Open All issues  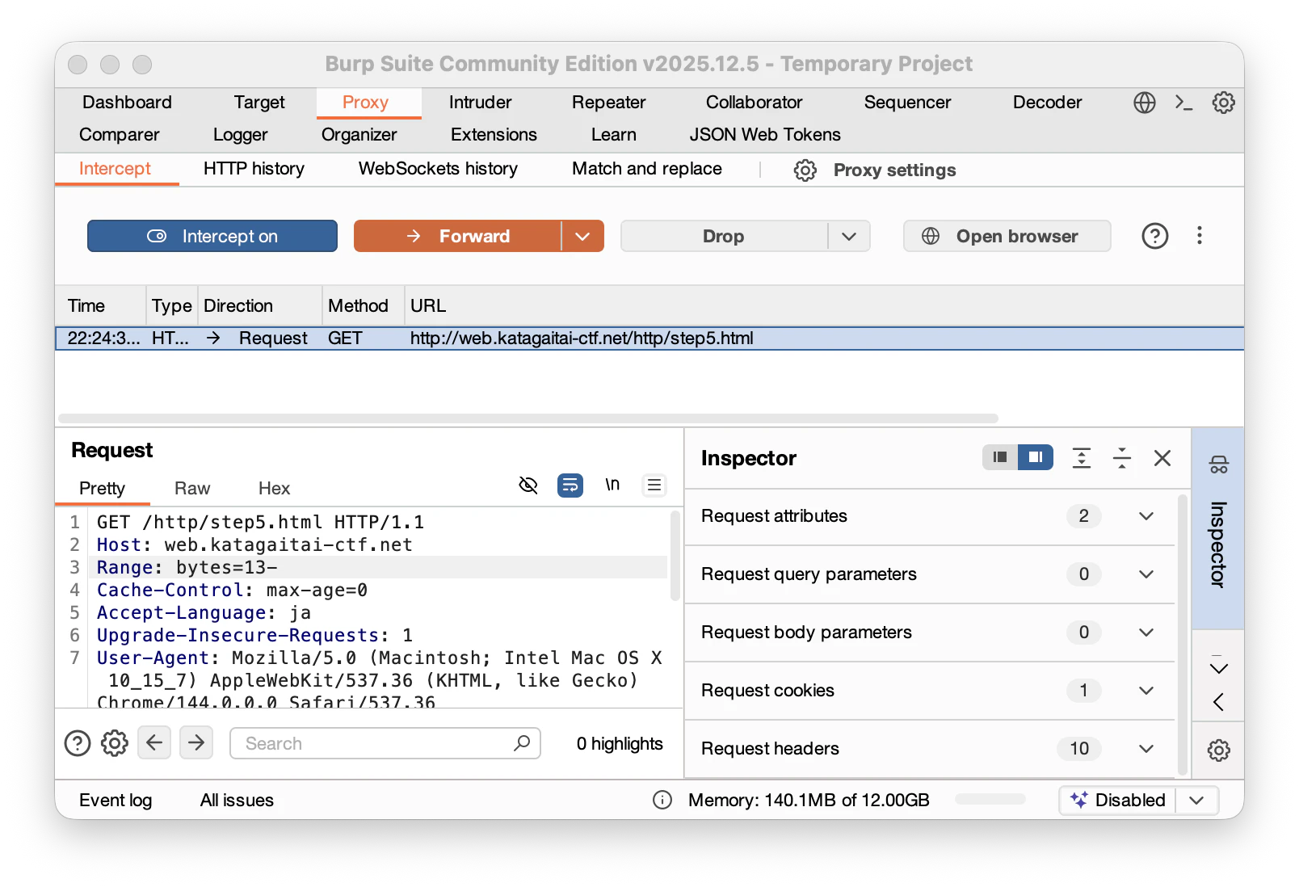237,800
